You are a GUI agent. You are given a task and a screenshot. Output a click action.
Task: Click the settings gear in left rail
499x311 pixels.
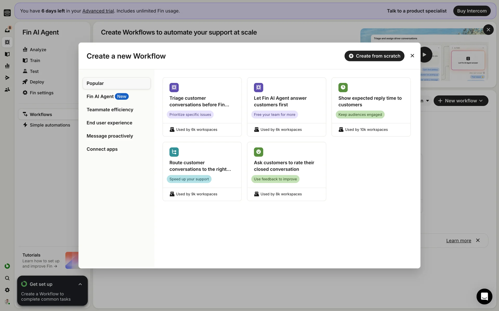tap(7, 290)
